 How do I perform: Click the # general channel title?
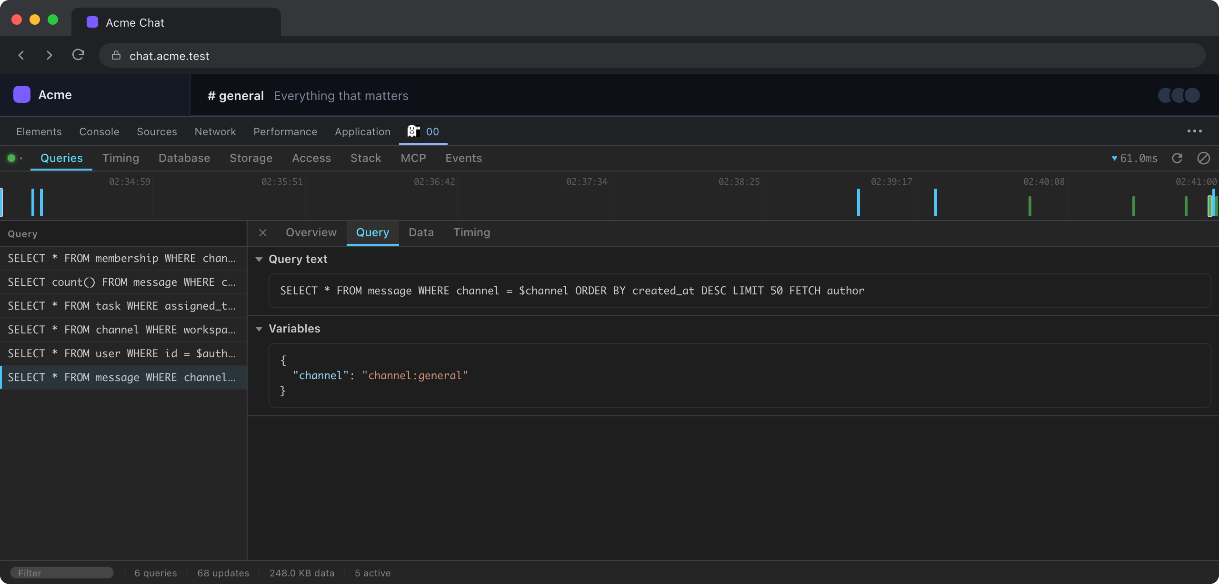(x=236, y=96)
